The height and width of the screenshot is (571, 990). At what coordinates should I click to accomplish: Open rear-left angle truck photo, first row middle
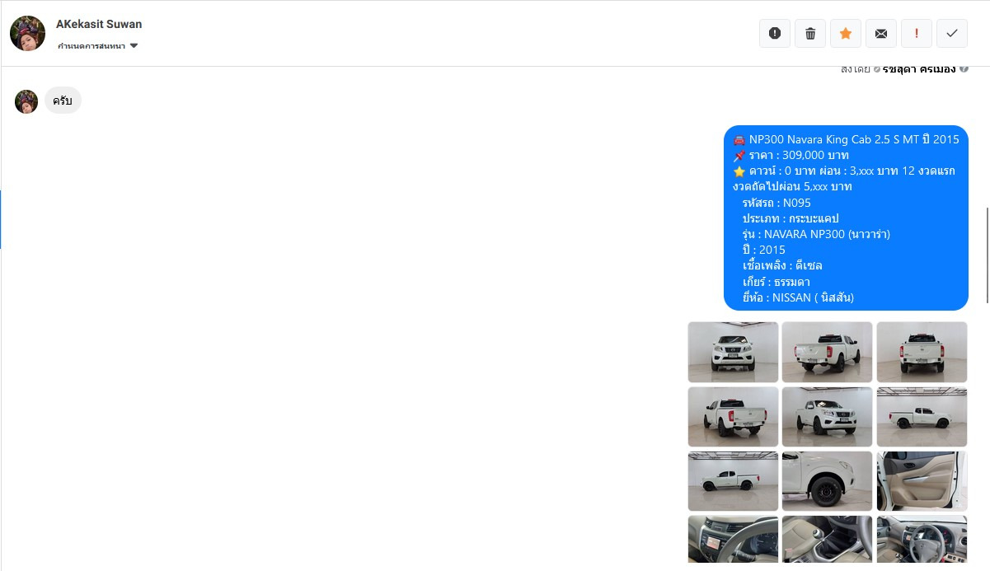click(827, 352)
